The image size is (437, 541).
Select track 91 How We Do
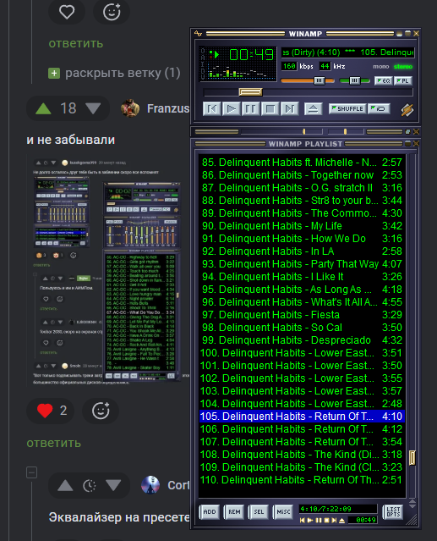302,239
